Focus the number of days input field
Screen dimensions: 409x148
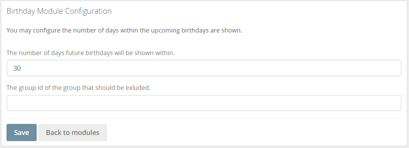click(x=204, y=68)
